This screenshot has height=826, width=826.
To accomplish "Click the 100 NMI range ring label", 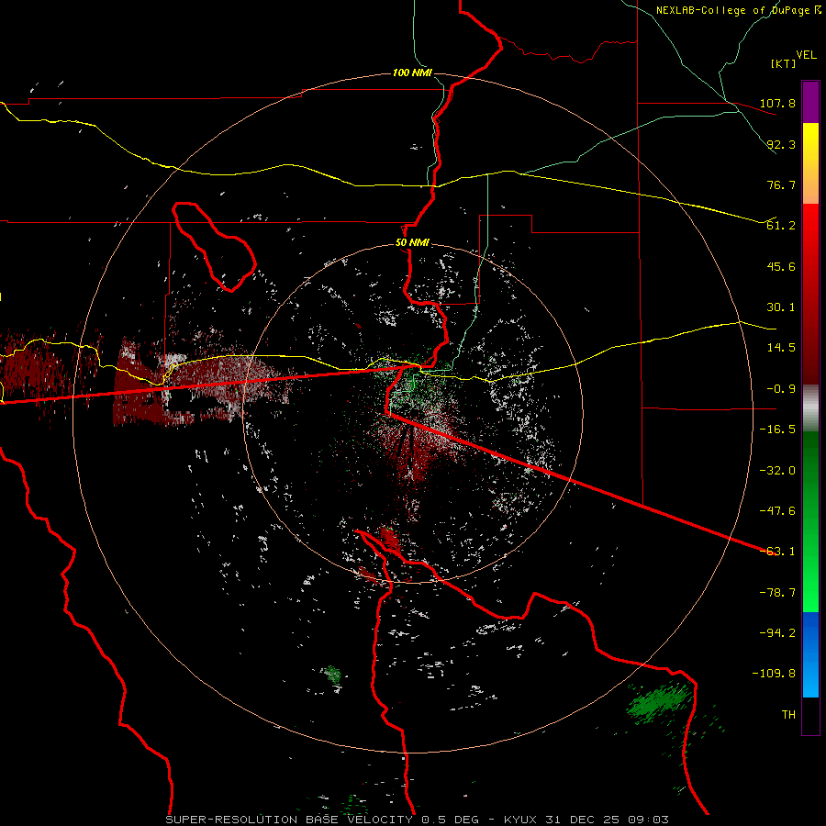I will [412, 73].
